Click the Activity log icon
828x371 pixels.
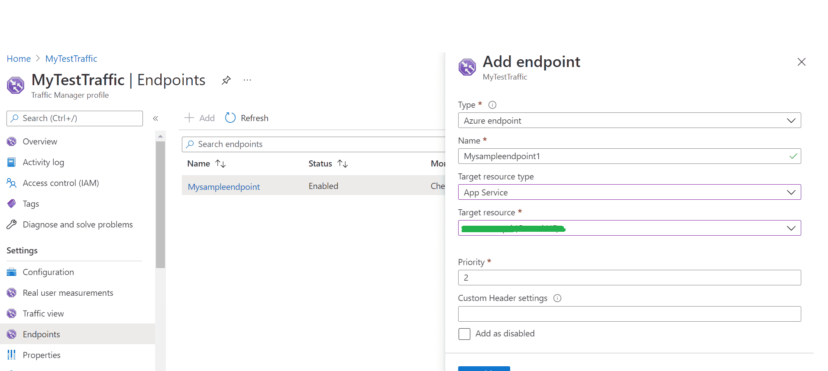pos(12,162)
